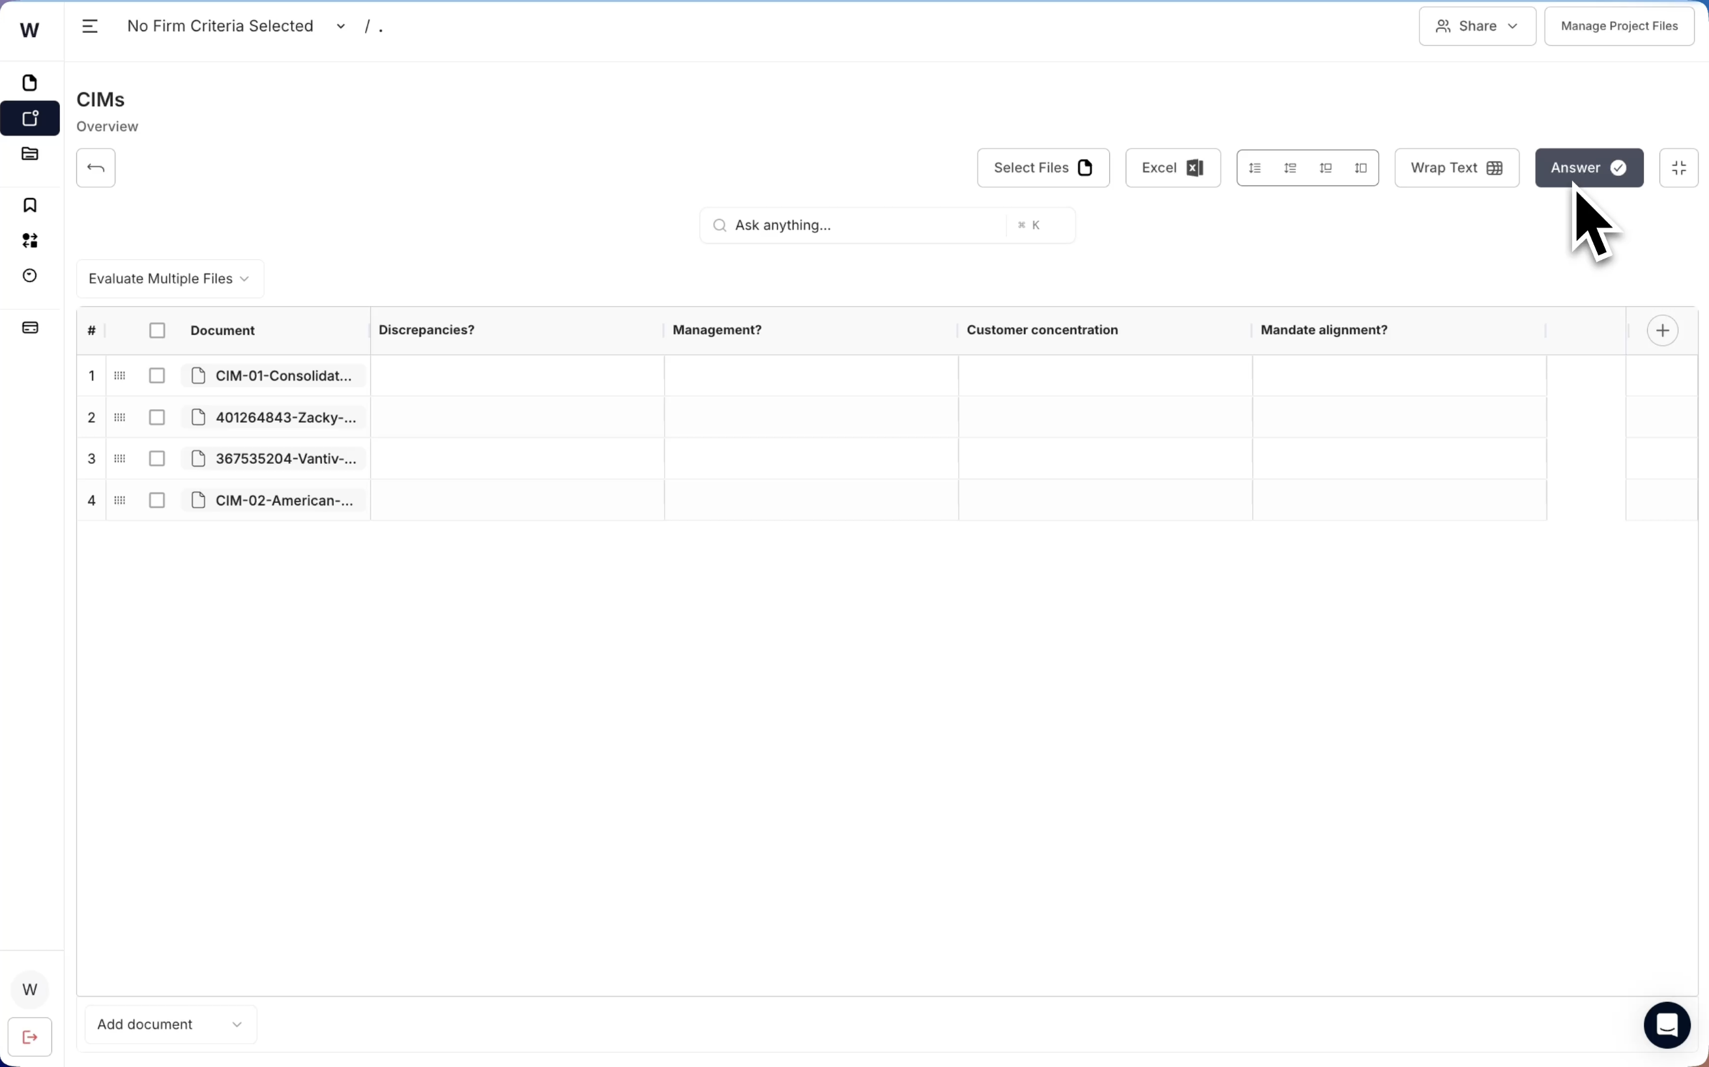This screenshot has height=1067, width=1709.
Task: Expand the Add document dropdown
Action: click(x=169, y=1024)
